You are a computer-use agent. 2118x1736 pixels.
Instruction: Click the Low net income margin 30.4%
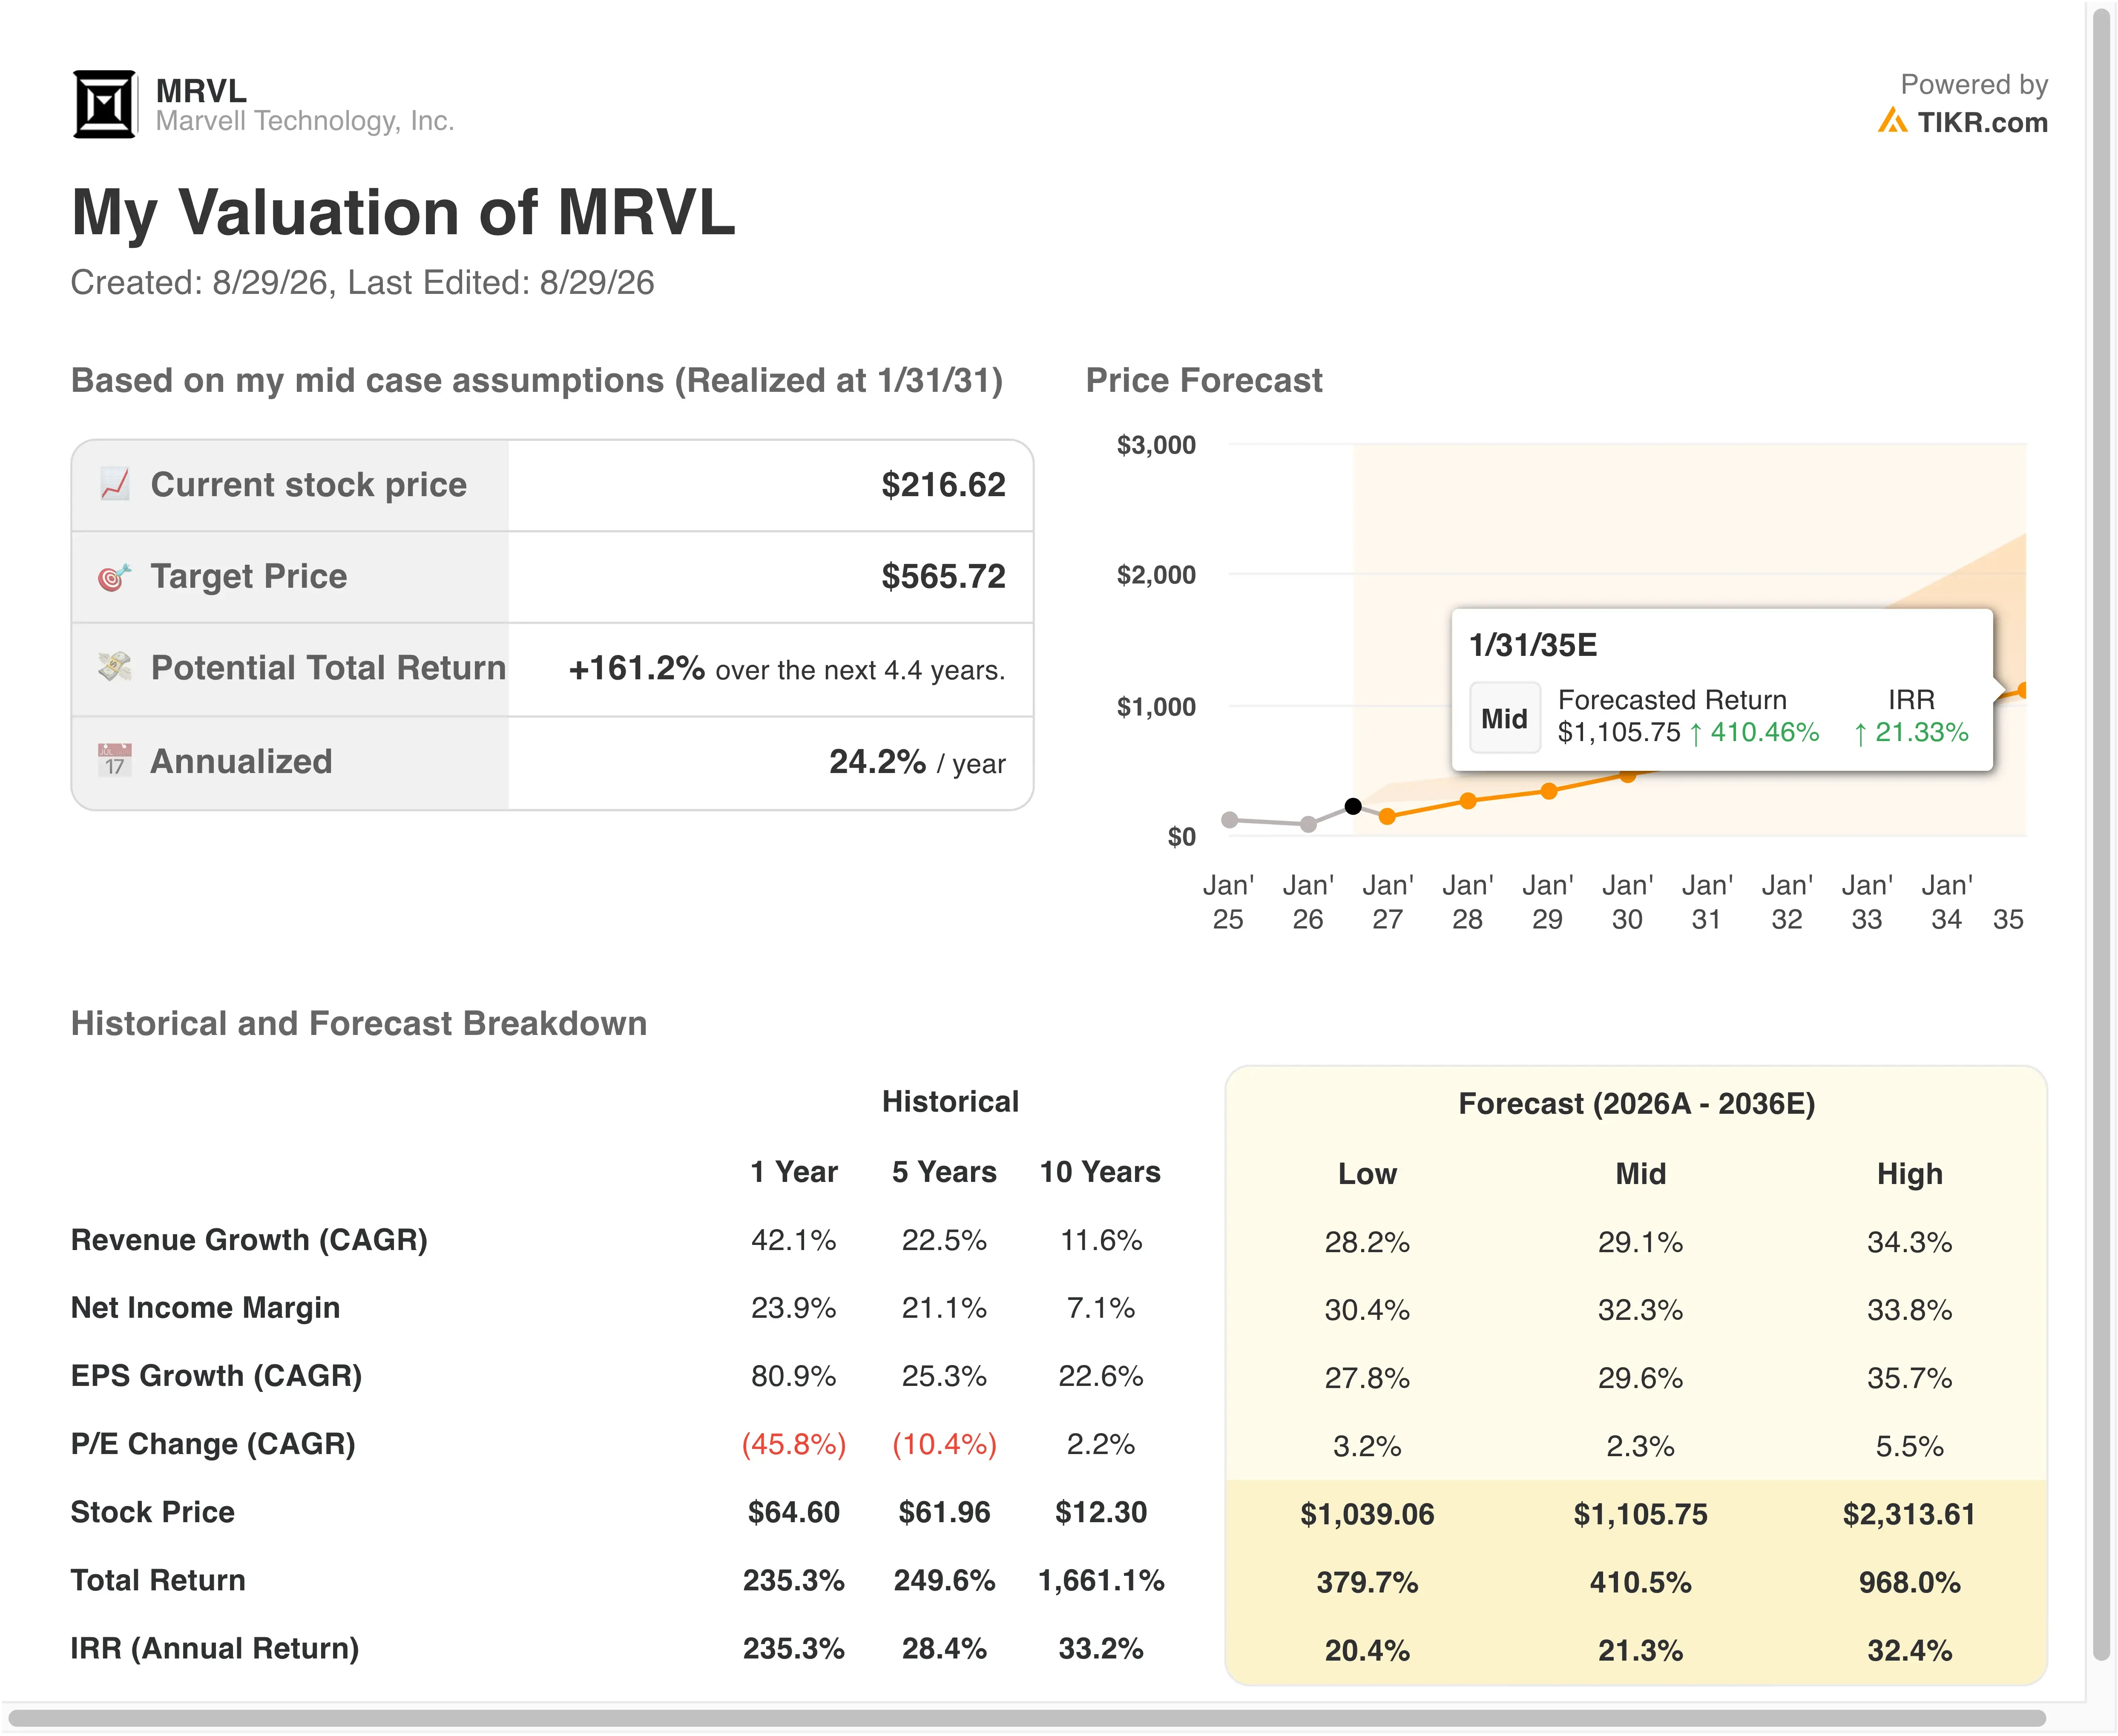click(x=1367, y=1310)
